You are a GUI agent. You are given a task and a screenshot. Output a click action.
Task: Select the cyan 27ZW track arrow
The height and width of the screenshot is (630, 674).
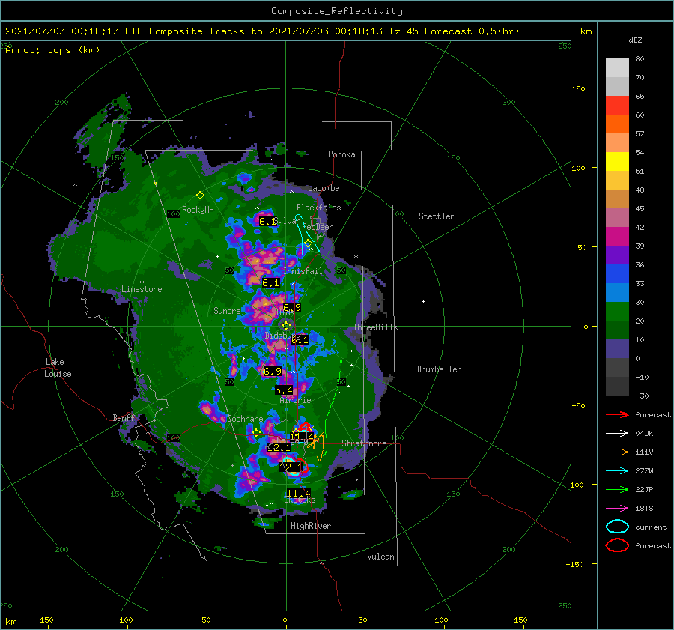click(617, 471)
